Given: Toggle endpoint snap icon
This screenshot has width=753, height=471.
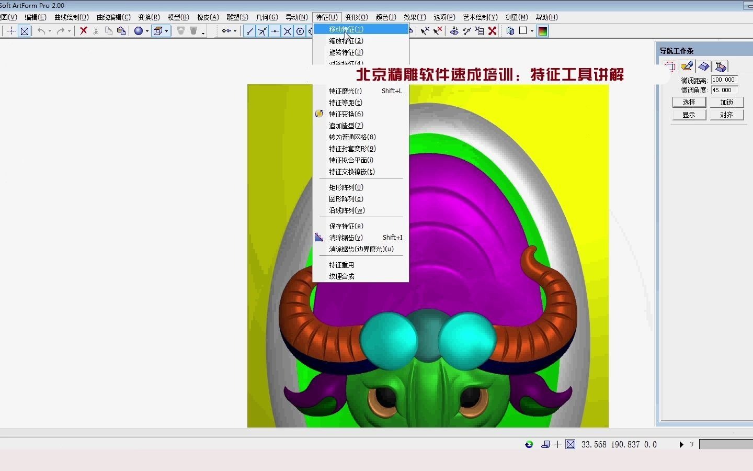Looking at the screenshot, I should pos(250,31).
